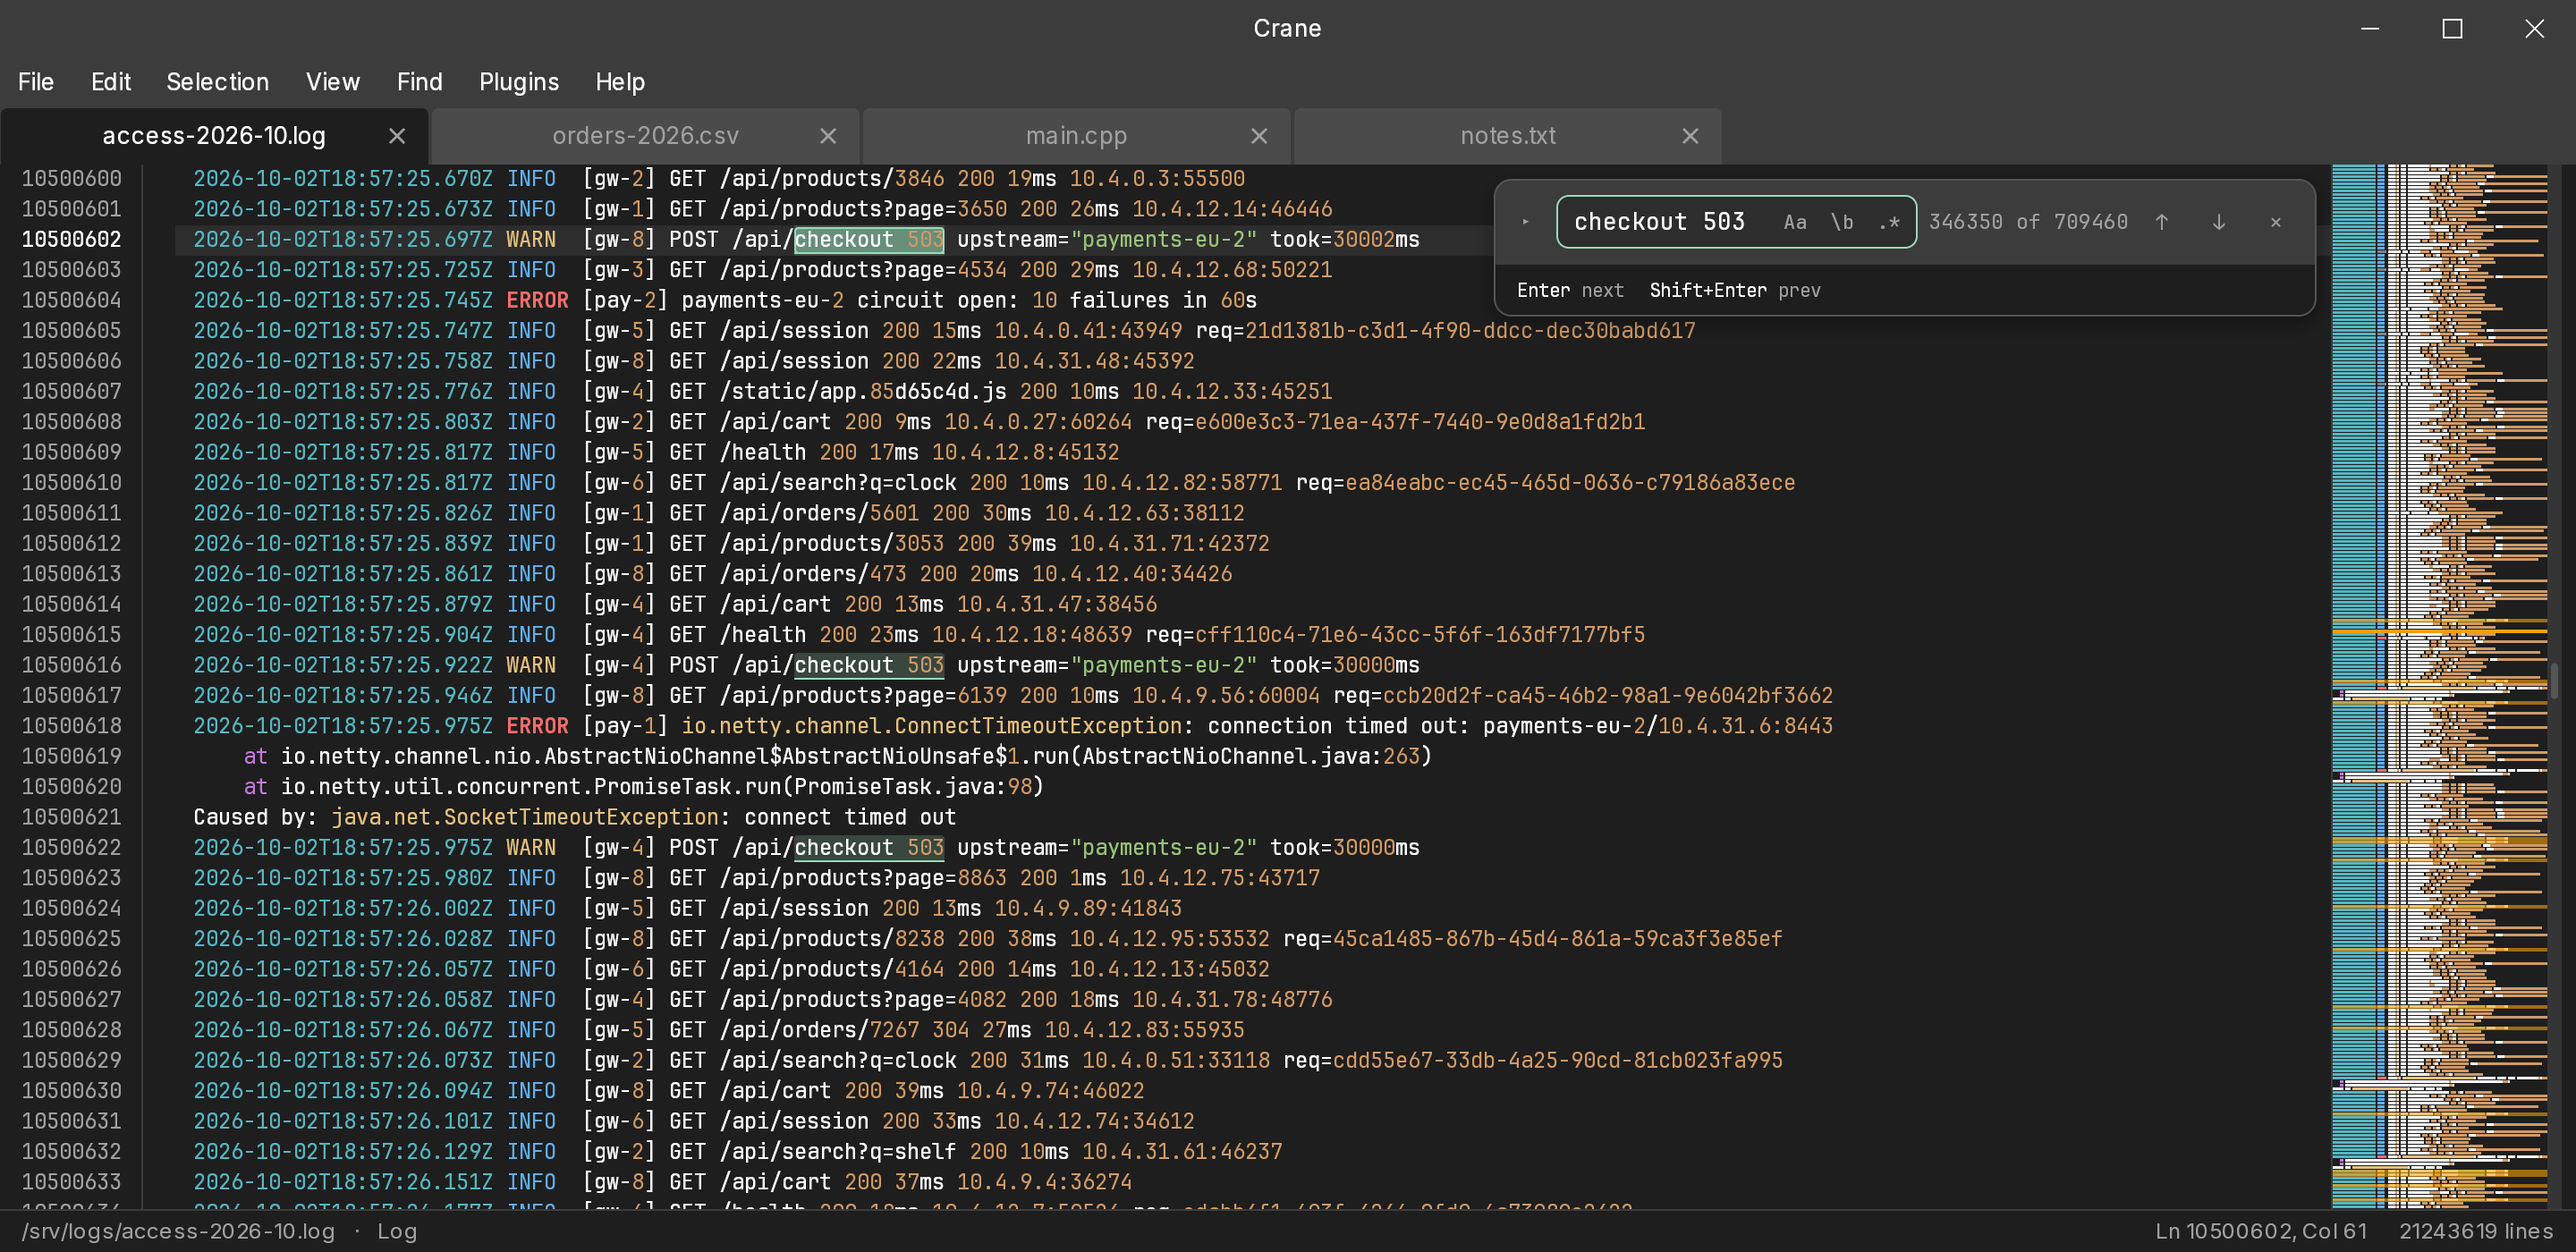Screen dimensions: 2576x1252
Task: Close the find panel
Action: tap(2276, 222)
